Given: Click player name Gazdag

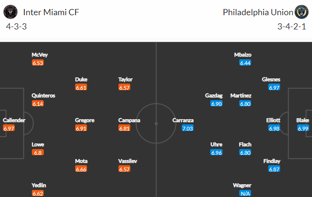Looking at the screenshot, I should [x=214, y=96].
